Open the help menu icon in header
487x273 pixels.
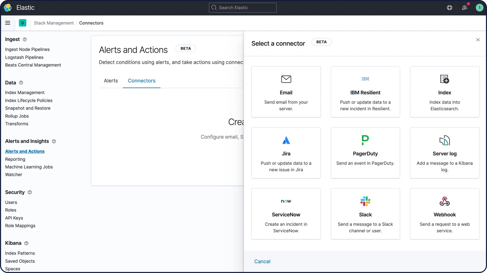(450, 7)
